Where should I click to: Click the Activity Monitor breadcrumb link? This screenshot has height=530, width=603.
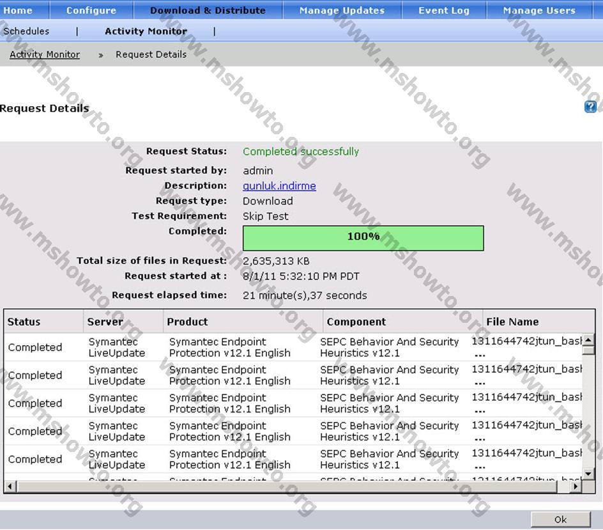[45, 54]
